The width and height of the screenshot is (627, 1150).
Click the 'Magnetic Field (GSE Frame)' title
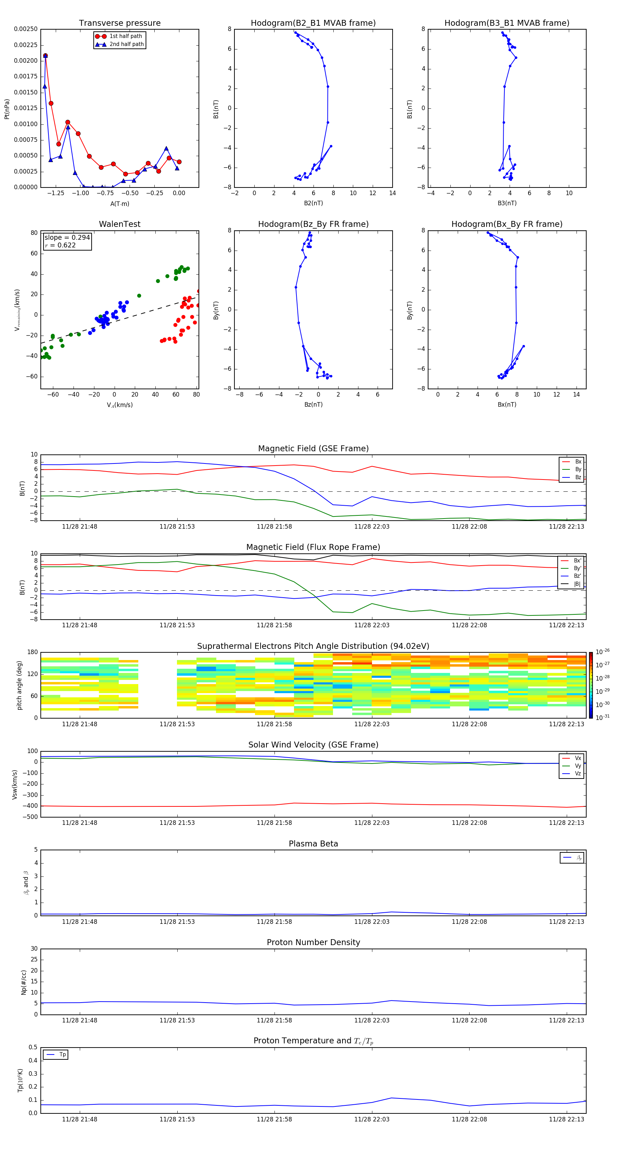tap(313, 449)
